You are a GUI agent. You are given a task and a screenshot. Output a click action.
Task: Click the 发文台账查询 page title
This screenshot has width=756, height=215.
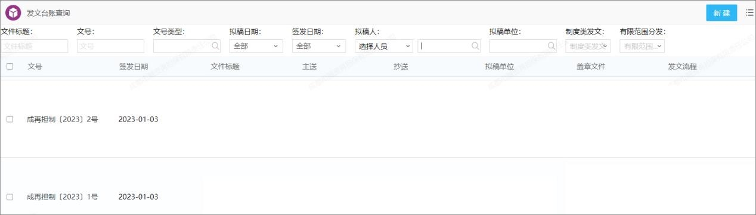(48, 13)
